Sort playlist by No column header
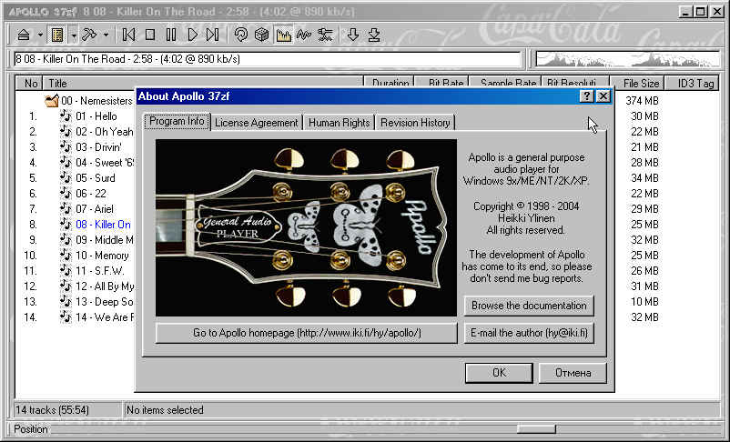 pyautogui.click(x=30, y=84)
